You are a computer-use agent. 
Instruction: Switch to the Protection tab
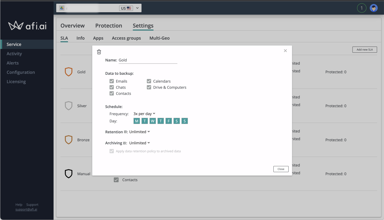pos(108,26)
